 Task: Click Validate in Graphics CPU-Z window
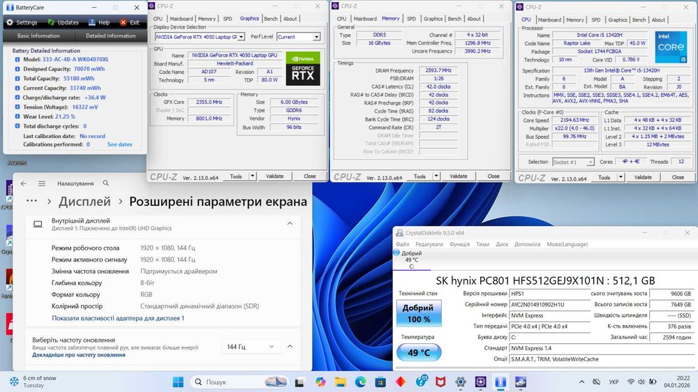(274, 176)
